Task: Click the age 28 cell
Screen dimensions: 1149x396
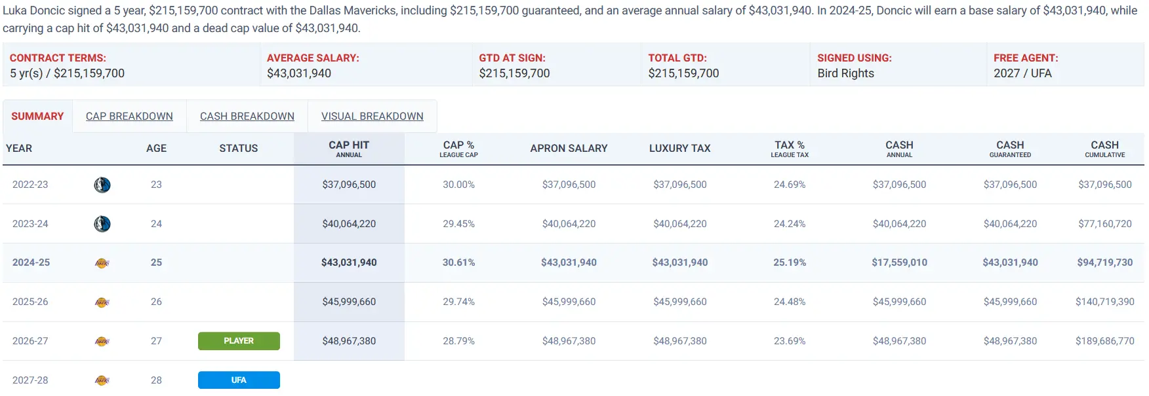Action: (156, 380)
